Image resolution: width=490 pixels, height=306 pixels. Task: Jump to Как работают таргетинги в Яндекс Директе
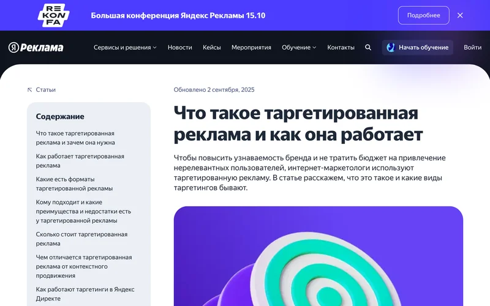85,294
